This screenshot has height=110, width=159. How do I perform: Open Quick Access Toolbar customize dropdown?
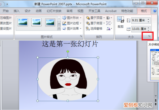click(x=7, y=4)
